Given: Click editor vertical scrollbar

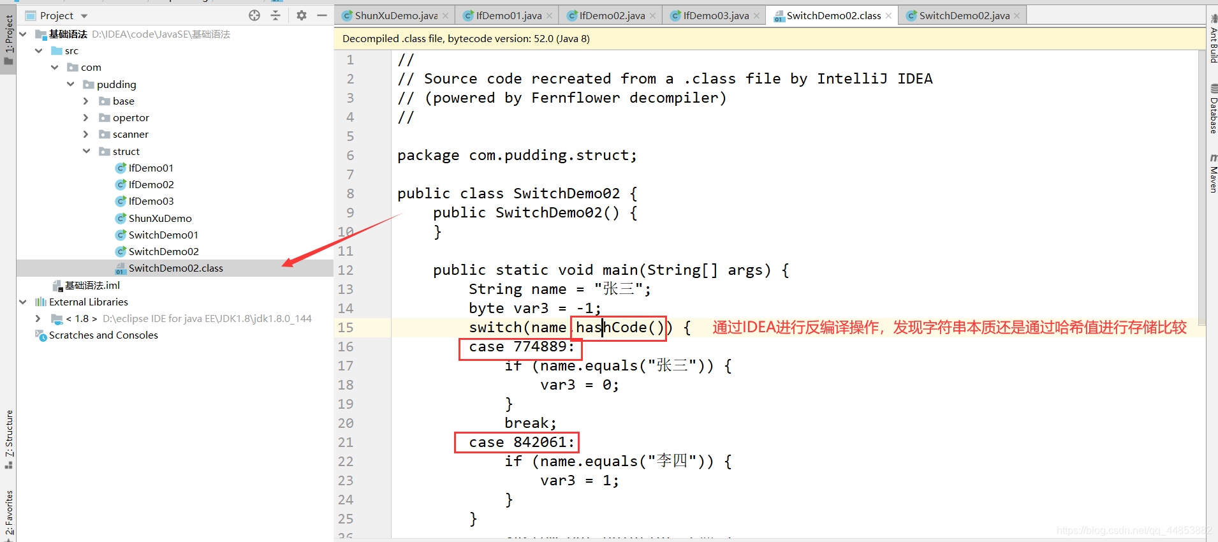Looking at the screenshot, I should 1202,188.
